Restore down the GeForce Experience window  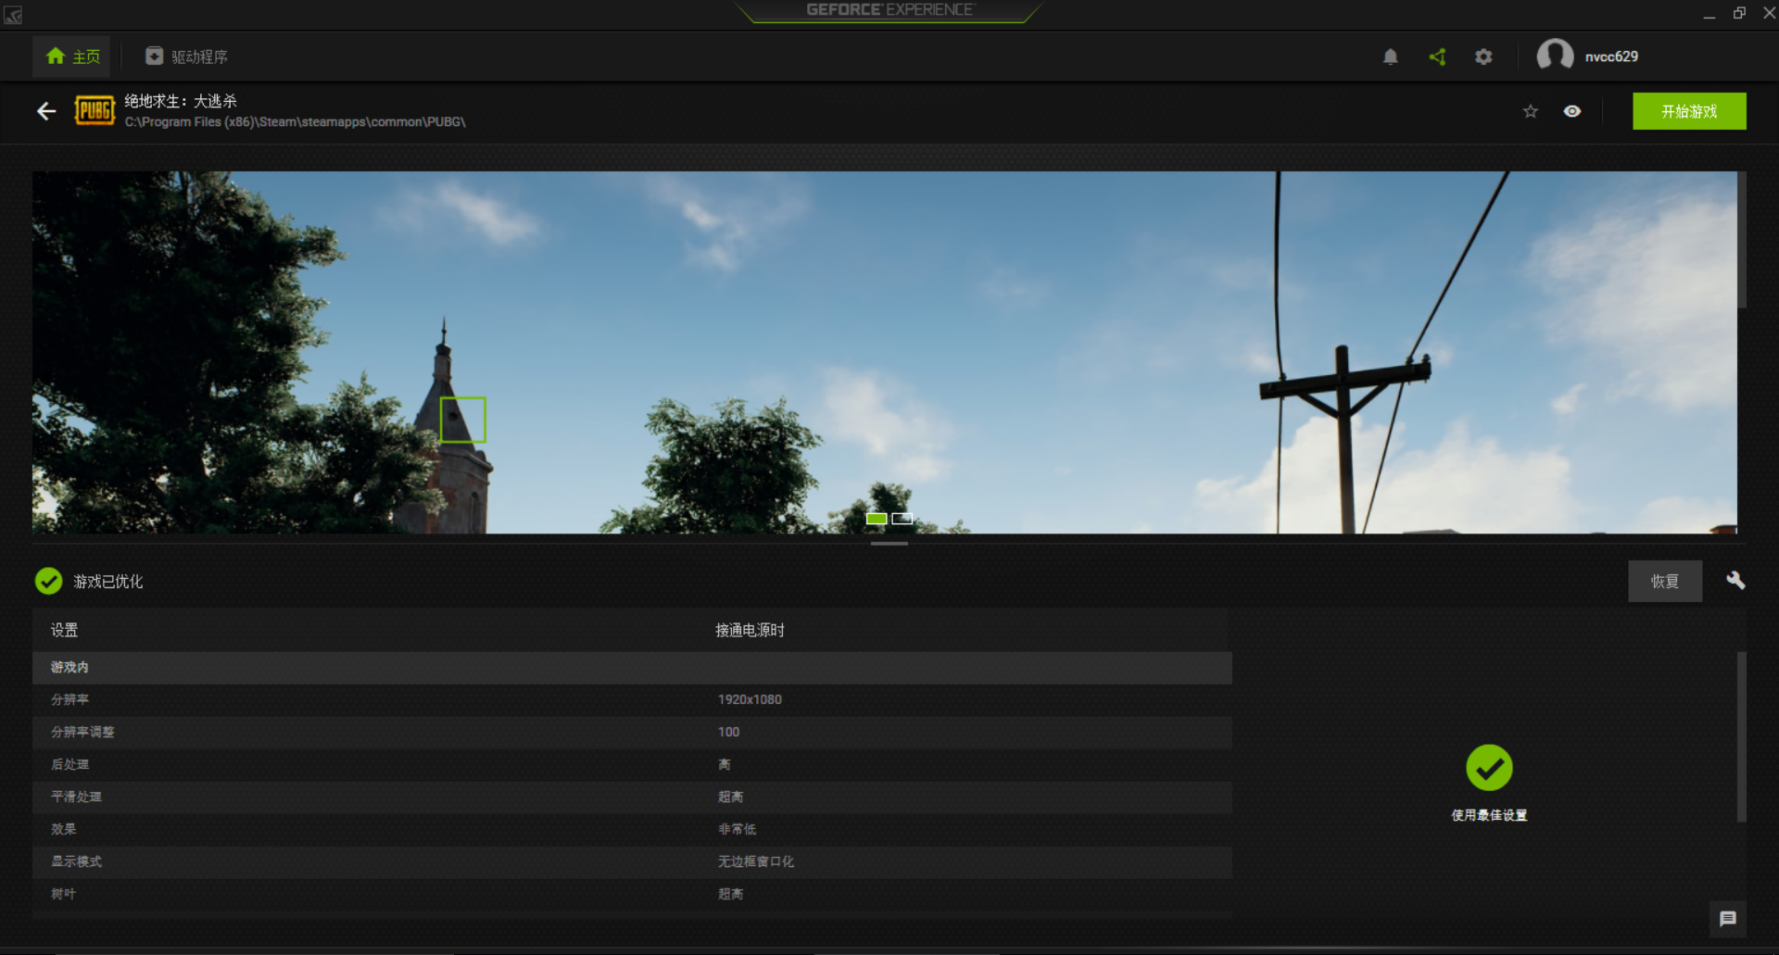[1739, 13]
